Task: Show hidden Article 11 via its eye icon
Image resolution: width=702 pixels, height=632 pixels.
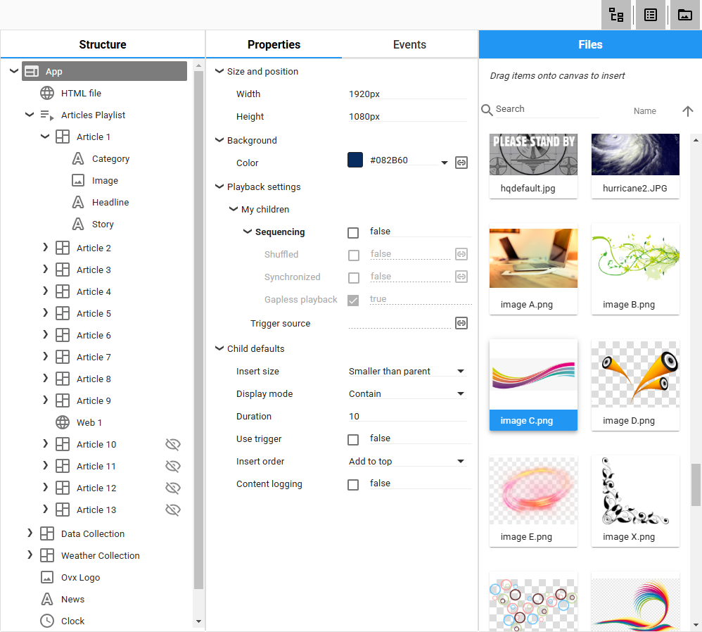Action: pyautogui.click(x=173, y=467)
